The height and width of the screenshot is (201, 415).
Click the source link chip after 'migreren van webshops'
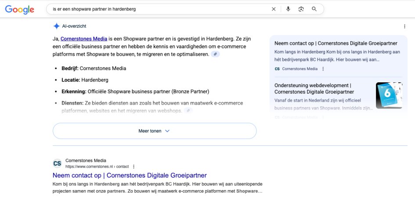point(188,111)
